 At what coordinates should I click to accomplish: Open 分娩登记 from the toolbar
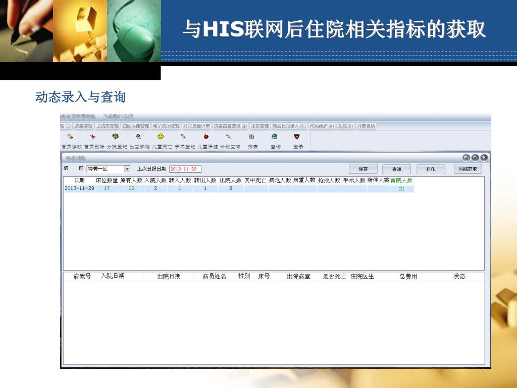[x=116, y=137]
